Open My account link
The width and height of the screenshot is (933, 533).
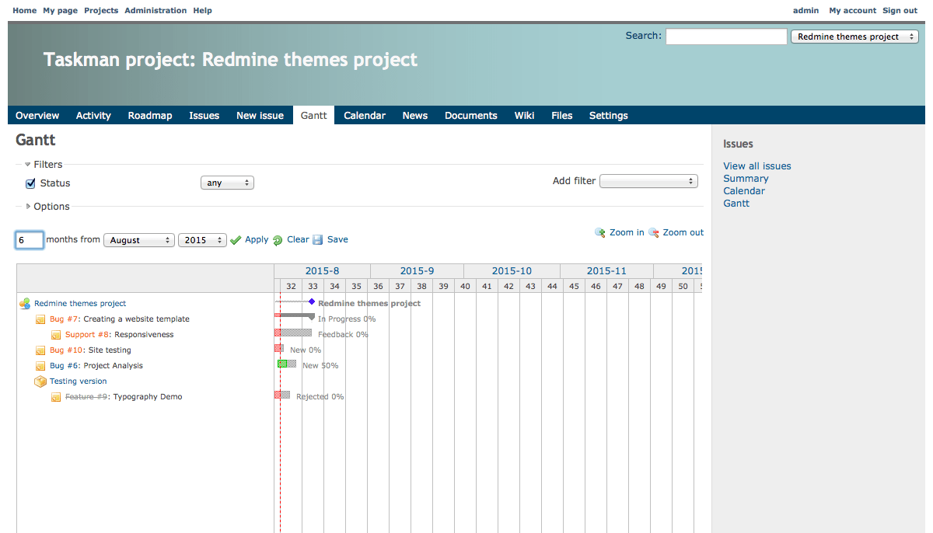coord(852,10)
